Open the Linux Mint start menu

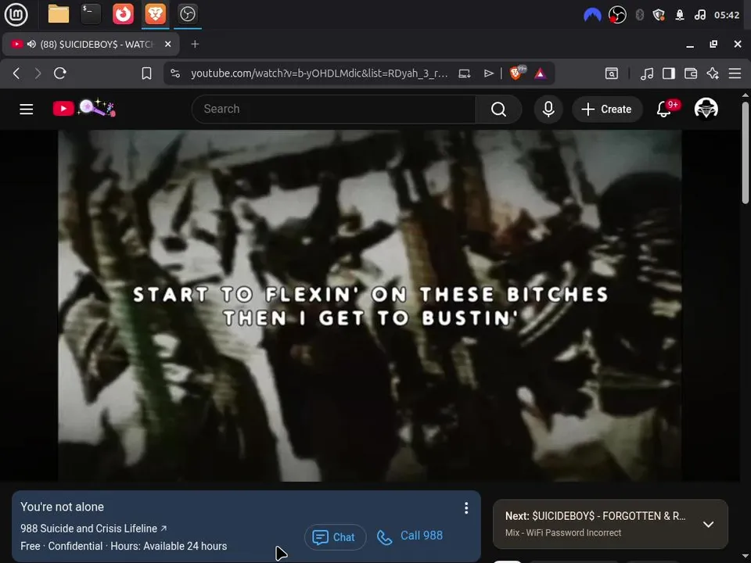16,14
